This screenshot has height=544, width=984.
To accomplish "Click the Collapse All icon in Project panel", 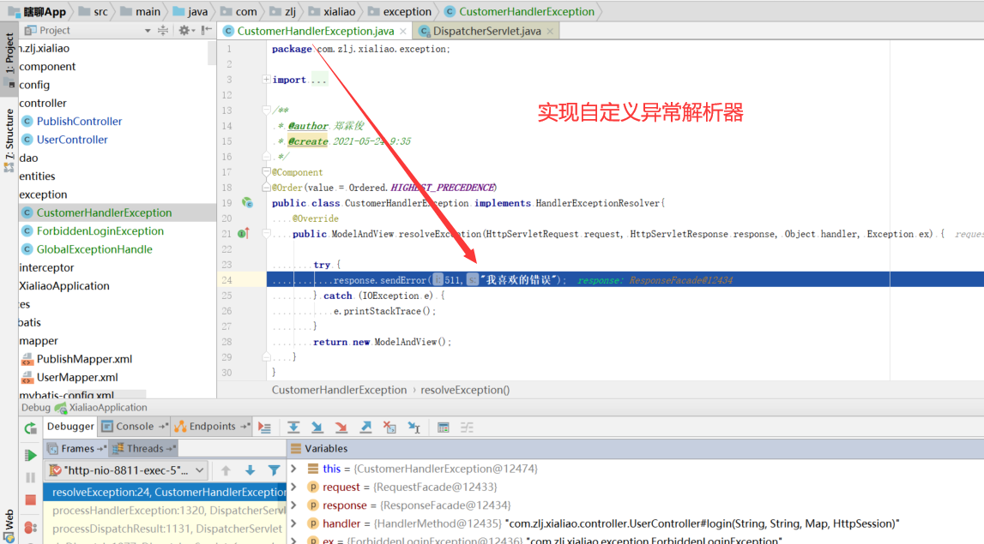I will [163, 30].
